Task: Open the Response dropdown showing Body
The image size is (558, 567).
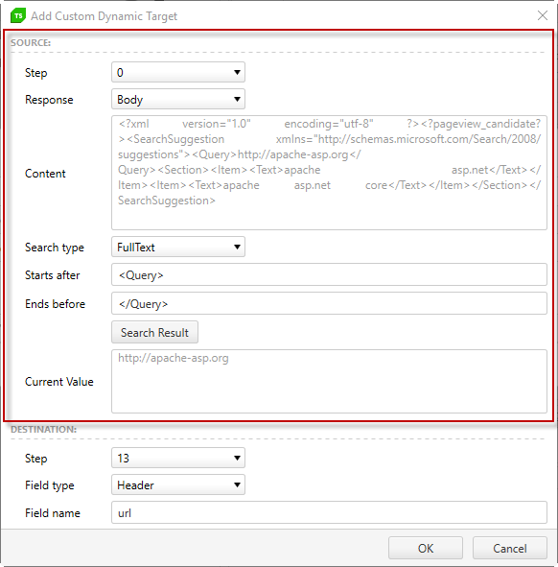Action: (x=178, y=99)
